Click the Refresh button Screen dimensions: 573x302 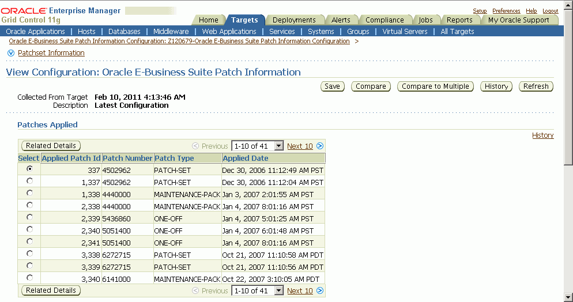[x=536, y=86]
